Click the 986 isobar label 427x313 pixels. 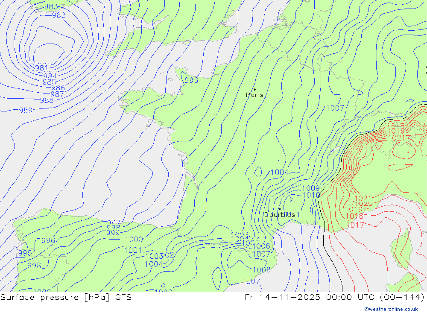(x=58, y=88)
